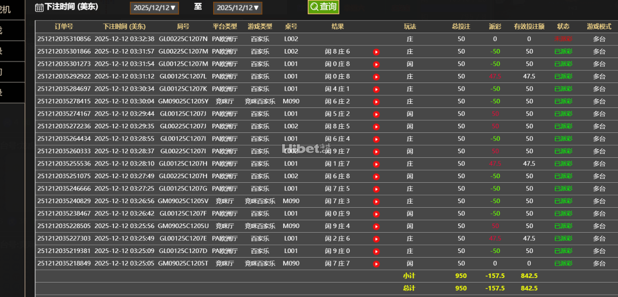The width and height of the screenshot is (618, 297).
Task: Play the replay for order 251212035301866
Action: click(376, 52)
